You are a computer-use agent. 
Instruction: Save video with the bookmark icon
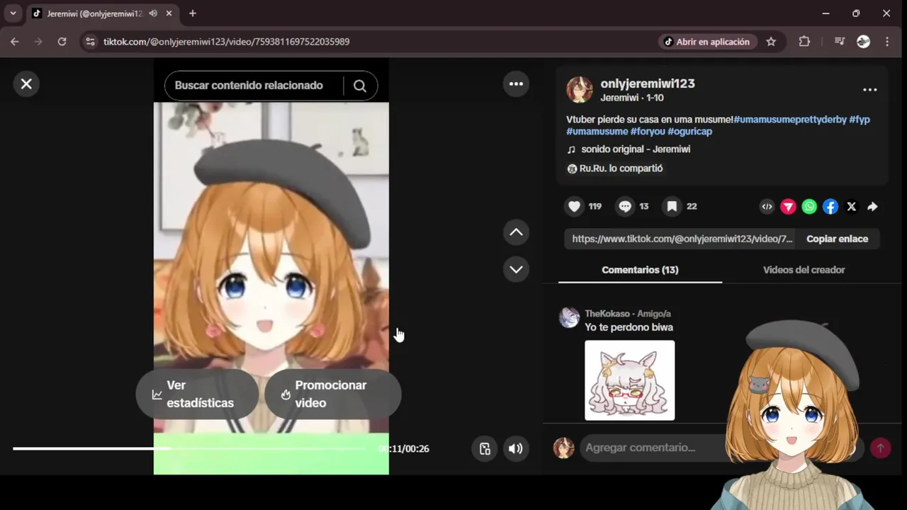click(x=672, y=207)
